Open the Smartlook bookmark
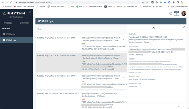Screen dimensions: 189x109 29,7
